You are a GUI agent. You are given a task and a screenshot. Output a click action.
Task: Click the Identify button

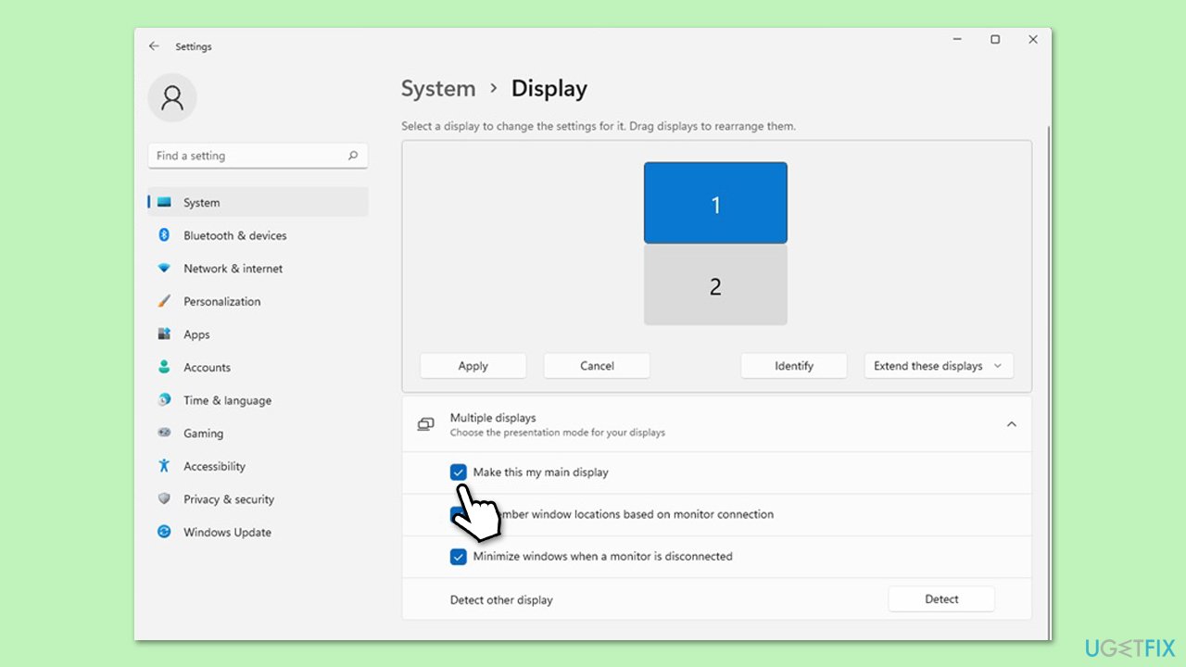(x=793, y=366)
